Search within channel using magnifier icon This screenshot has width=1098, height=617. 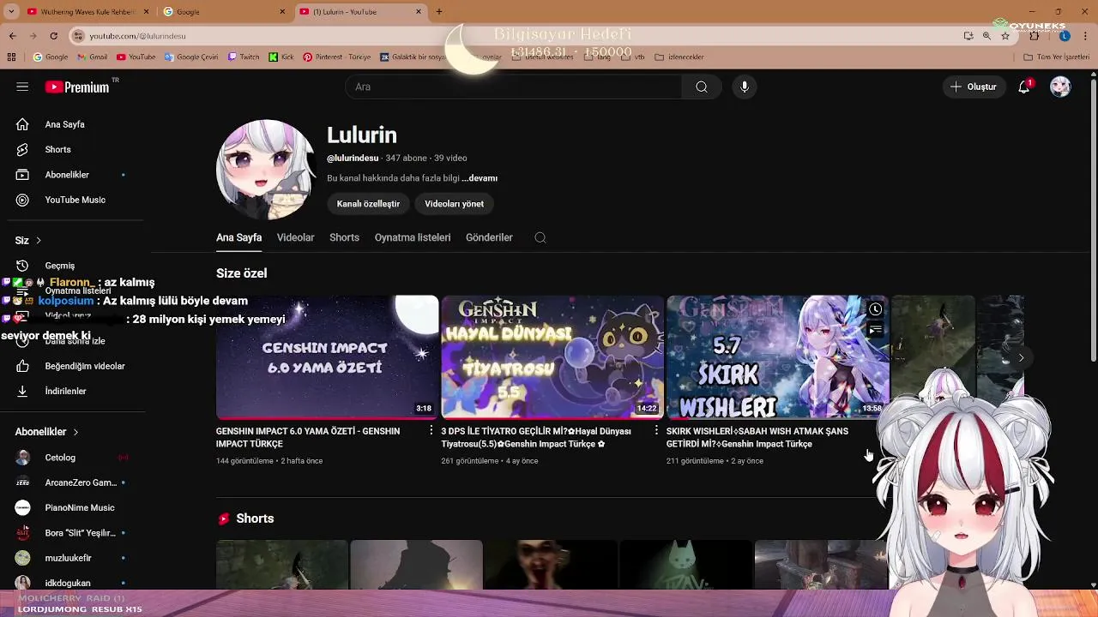pos(540,237)
